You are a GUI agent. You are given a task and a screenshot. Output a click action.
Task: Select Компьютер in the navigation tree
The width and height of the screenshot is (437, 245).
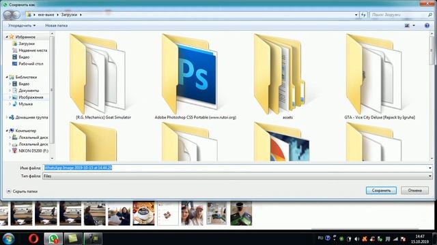tap(26, 131)
